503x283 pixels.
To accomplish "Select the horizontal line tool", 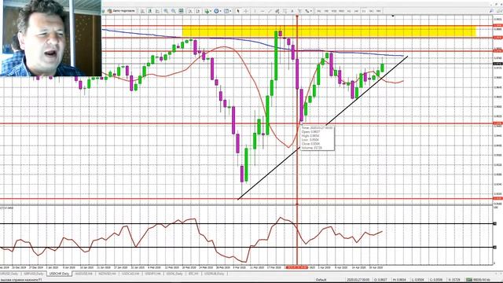I will pyautogui.click(x=263, y=11).
